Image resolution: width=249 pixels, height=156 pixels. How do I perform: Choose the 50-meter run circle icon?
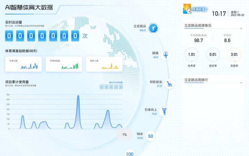pyautogui.click(x=150, y=136)
